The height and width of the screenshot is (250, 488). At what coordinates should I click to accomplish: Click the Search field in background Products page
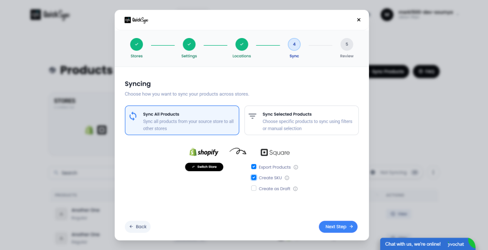coord(81,173)
